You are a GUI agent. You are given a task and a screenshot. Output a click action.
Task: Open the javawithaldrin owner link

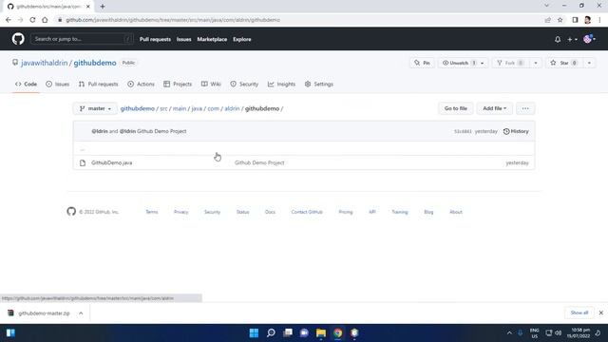[x=45, y=63]
